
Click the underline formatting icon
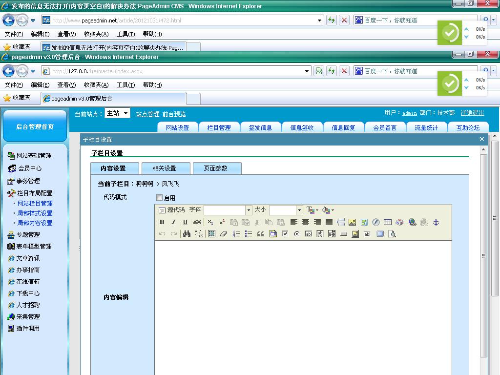(x=185, y=222)
